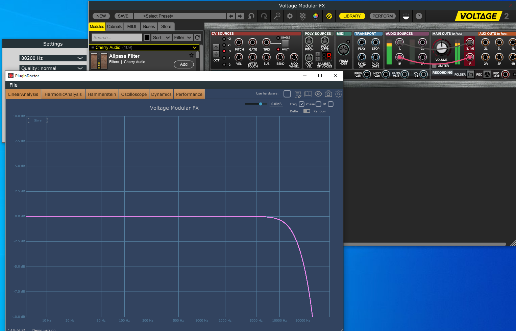Viewport: 516px width, 331px height.
Task: Open the PluginDoctor File menu
Action: point(14,85)
